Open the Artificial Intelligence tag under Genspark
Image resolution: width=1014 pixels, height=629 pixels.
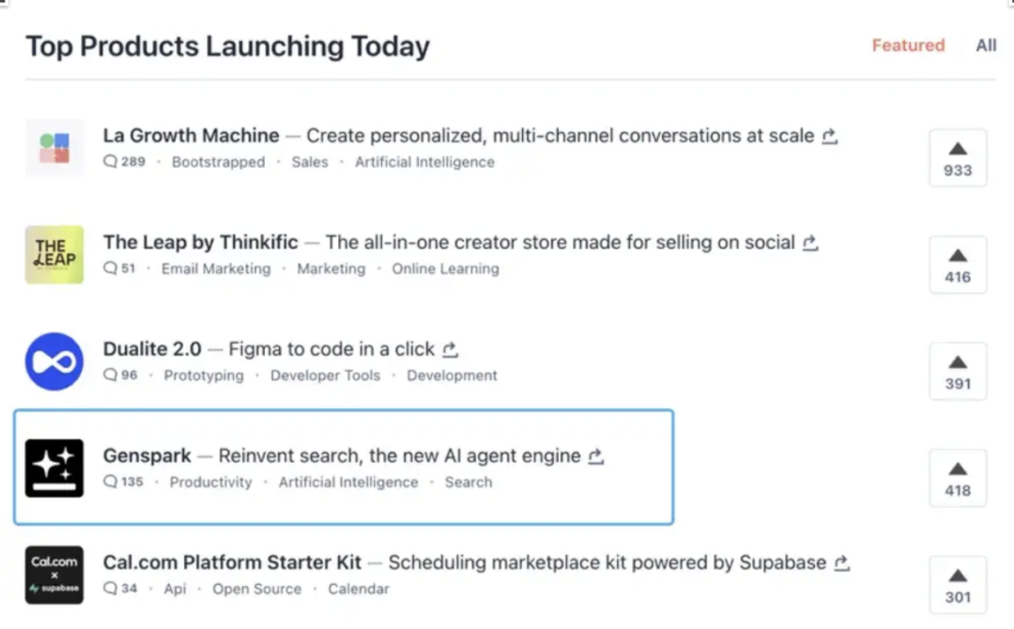coord(348,483)
